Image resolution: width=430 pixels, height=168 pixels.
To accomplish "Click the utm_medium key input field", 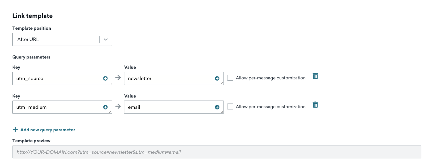I will 62,107.
